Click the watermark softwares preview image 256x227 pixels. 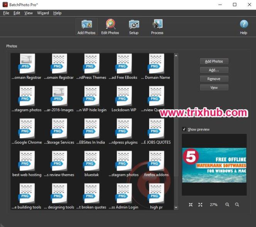pyautogui.click(x=214, y=165)
